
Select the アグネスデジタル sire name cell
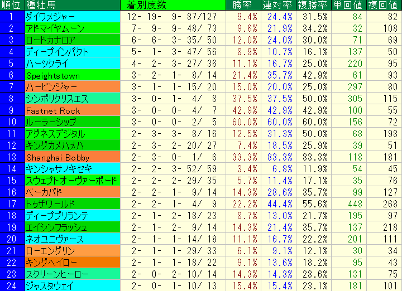(x=73, y=134)
